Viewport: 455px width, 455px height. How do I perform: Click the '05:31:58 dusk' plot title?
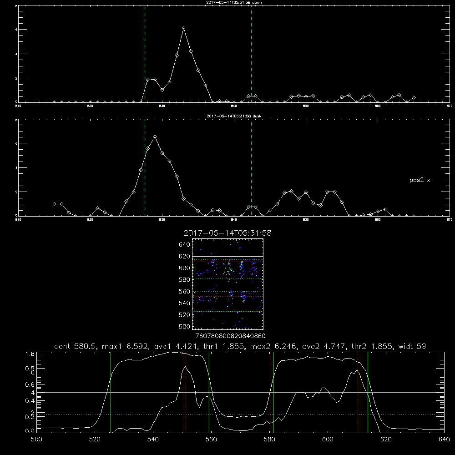coord(234,116)
